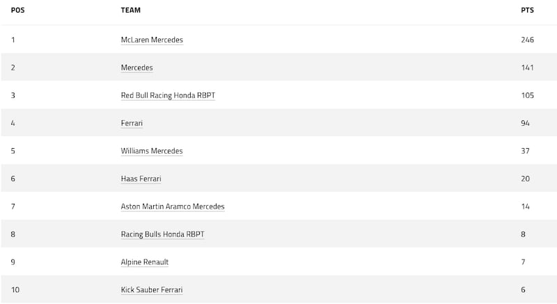This screenshot has width=557, height=304.
Task: Click position 10 in the standings
Action: pyautogui.click(x=15, y=290)
